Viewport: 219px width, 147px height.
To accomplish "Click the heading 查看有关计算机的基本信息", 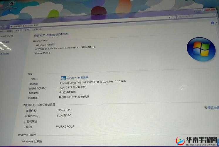I will click(x=51, y=35).
